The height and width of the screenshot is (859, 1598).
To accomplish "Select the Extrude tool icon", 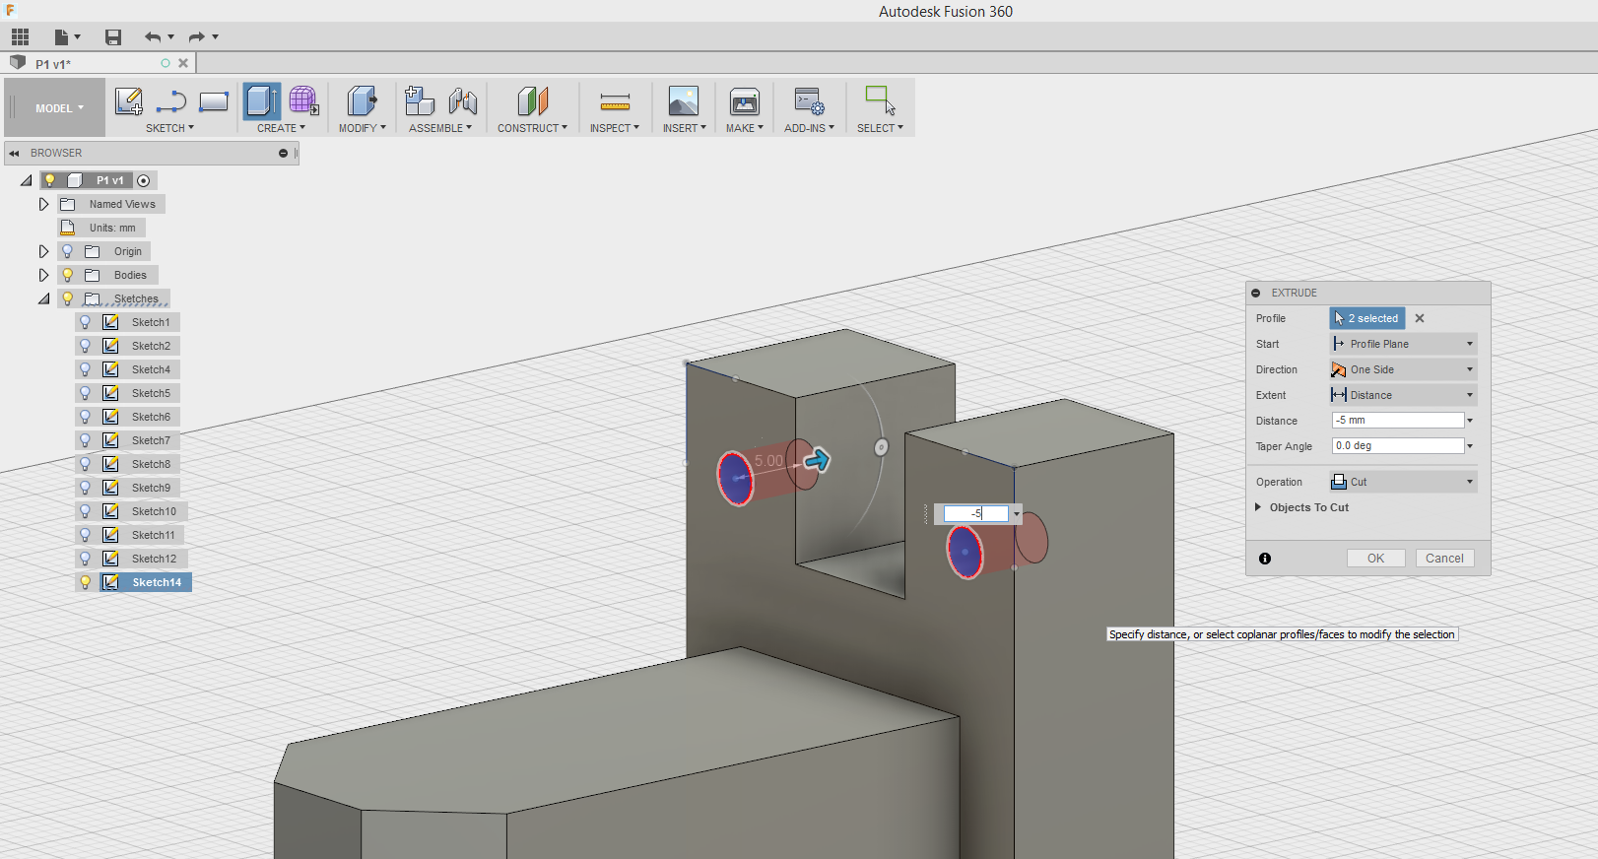I will (262, 101).
